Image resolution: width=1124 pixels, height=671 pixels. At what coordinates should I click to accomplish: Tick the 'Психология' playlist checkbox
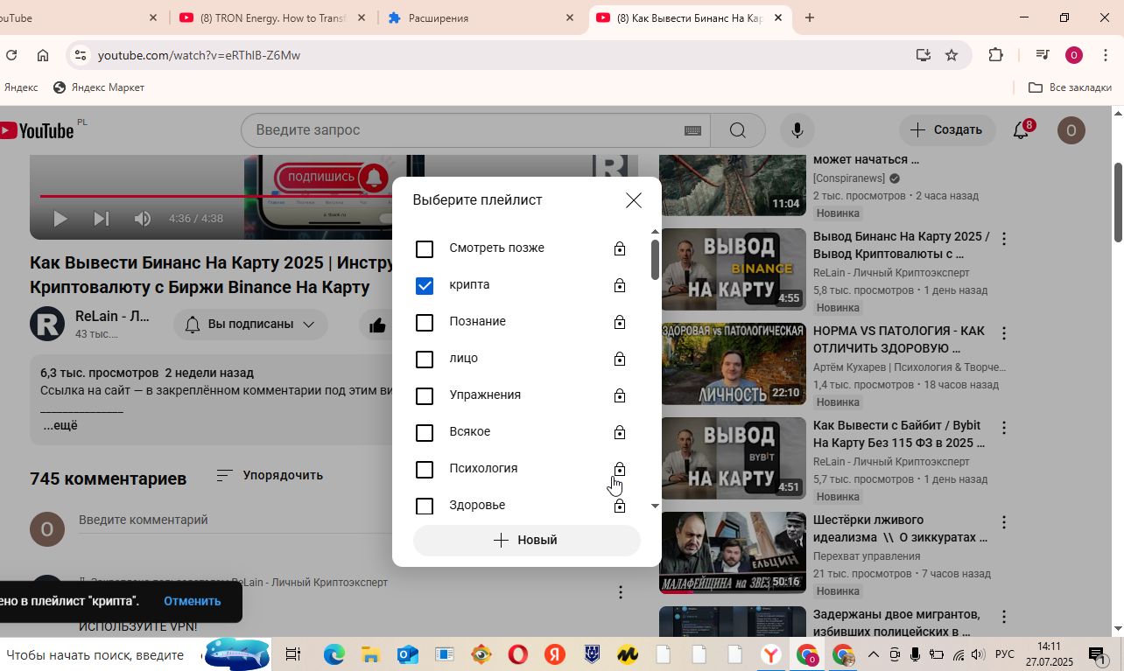click(x=425, y=470)
